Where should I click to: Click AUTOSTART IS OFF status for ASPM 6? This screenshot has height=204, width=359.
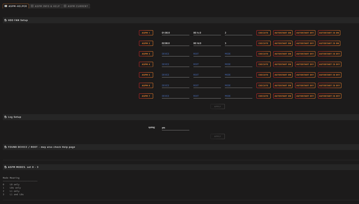(330, 85)
